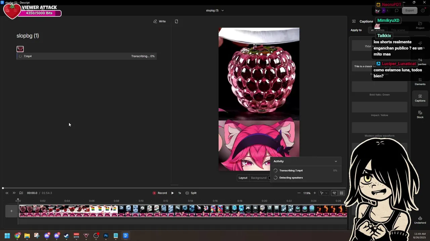Split the clip with the Split tool
Image resolution: width=430 pixels, height=241 pixels.
(191, 193)
